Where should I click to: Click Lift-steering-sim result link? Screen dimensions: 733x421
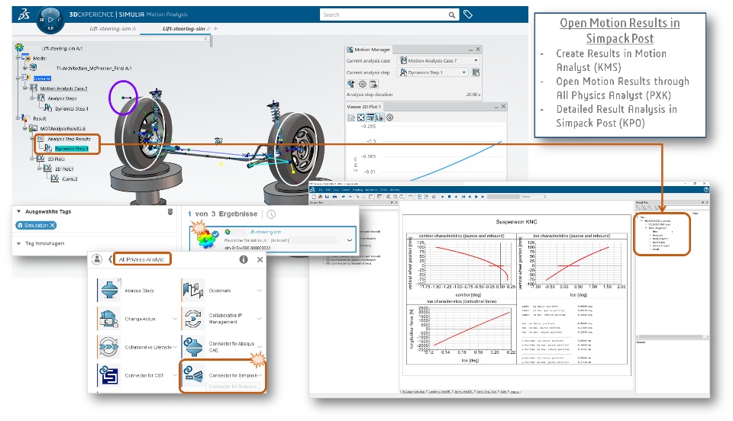coord(266,232)
